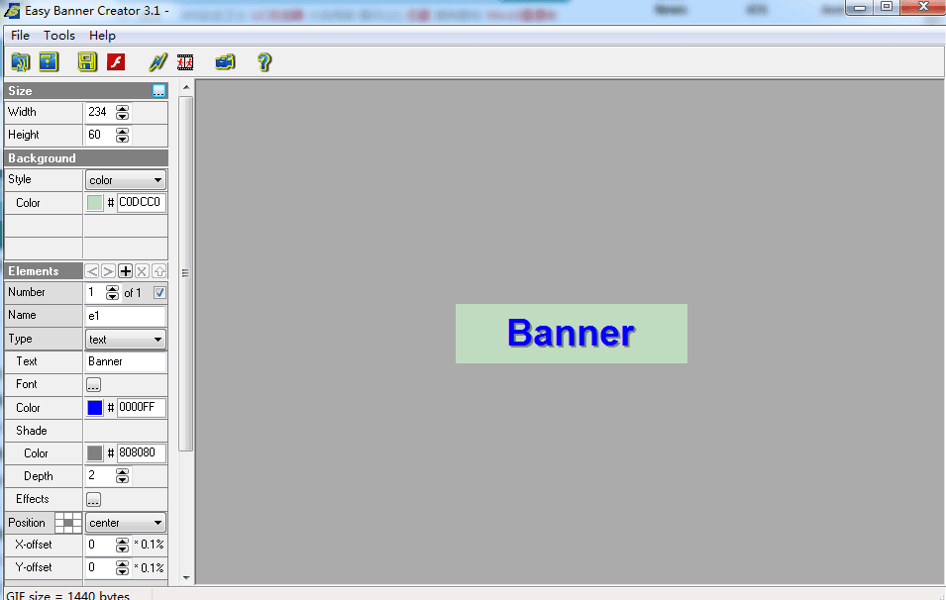Screen dimensions: 946x600
Task: Export the banner to Flash
Action: [x=116, y=61]
